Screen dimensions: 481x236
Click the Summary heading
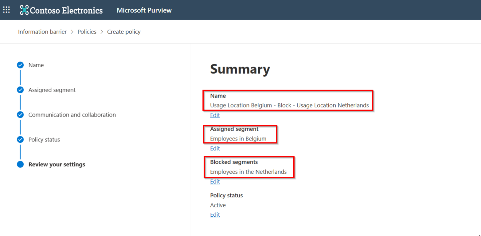[x=240, y=69]
